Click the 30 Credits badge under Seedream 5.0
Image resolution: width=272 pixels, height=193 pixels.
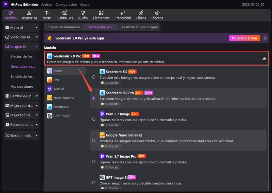click(110, 83)
